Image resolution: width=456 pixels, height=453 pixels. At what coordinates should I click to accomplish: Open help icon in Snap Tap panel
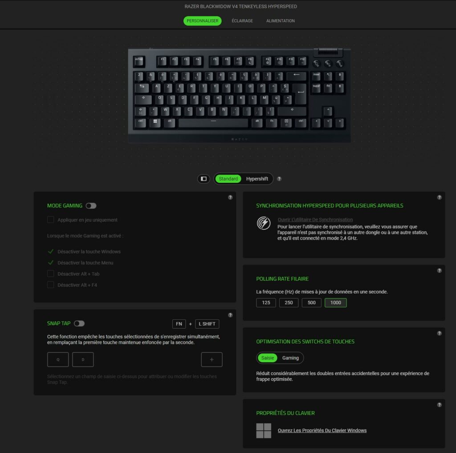click(230, 315)
